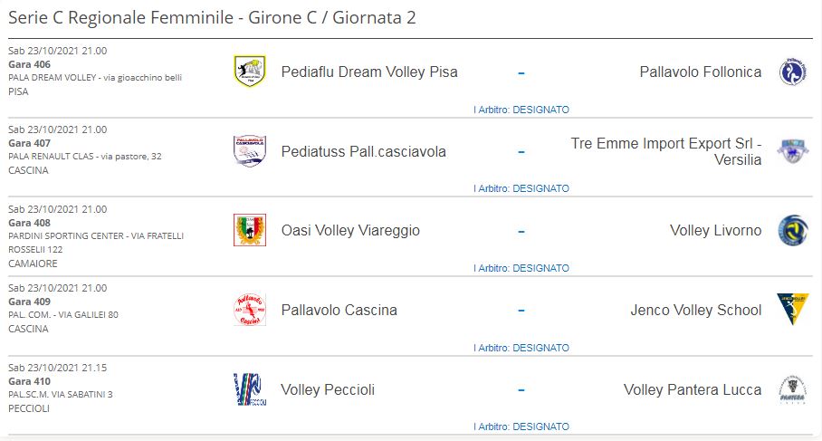Click the Arbitro DESIGNATO link for Gara 406
This screenshot has width=822, height=441.
(x=521, y=110)
